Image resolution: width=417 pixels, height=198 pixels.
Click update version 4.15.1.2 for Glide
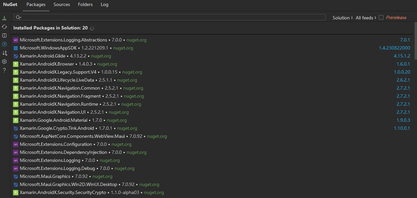[402, 56]
